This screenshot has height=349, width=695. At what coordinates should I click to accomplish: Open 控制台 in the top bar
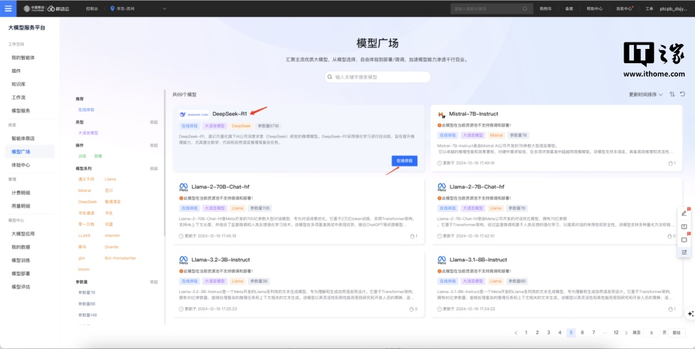tap(92, 8)
